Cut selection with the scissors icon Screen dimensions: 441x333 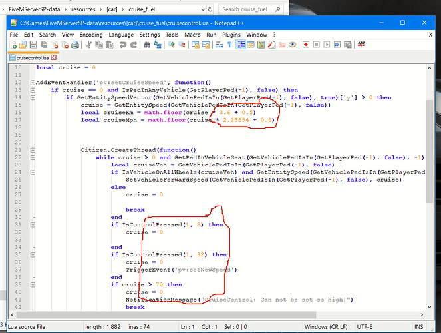(x=88, y=45)
